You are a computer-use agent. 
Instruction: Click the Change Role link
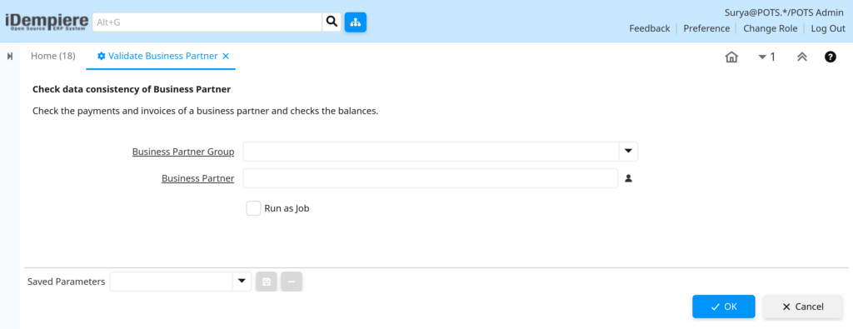(771, 29)
